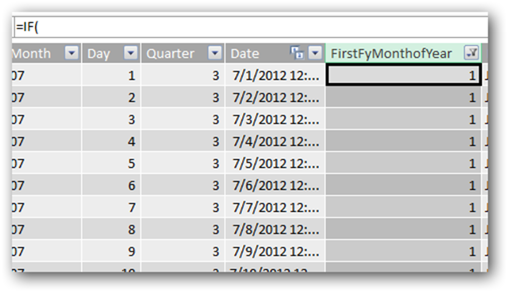Click the Date cell showing 7/9/2012
Viewport: 508px width, 292px height.
click(x=275, y=252)
